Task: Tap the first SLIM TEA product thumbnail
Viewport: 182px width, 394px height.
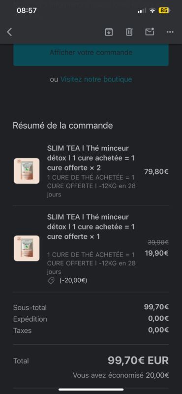Action: point(27,171)
